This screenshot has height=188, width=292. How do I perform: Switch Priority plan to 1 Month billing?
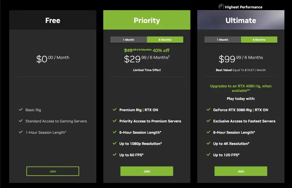[128, 40]
